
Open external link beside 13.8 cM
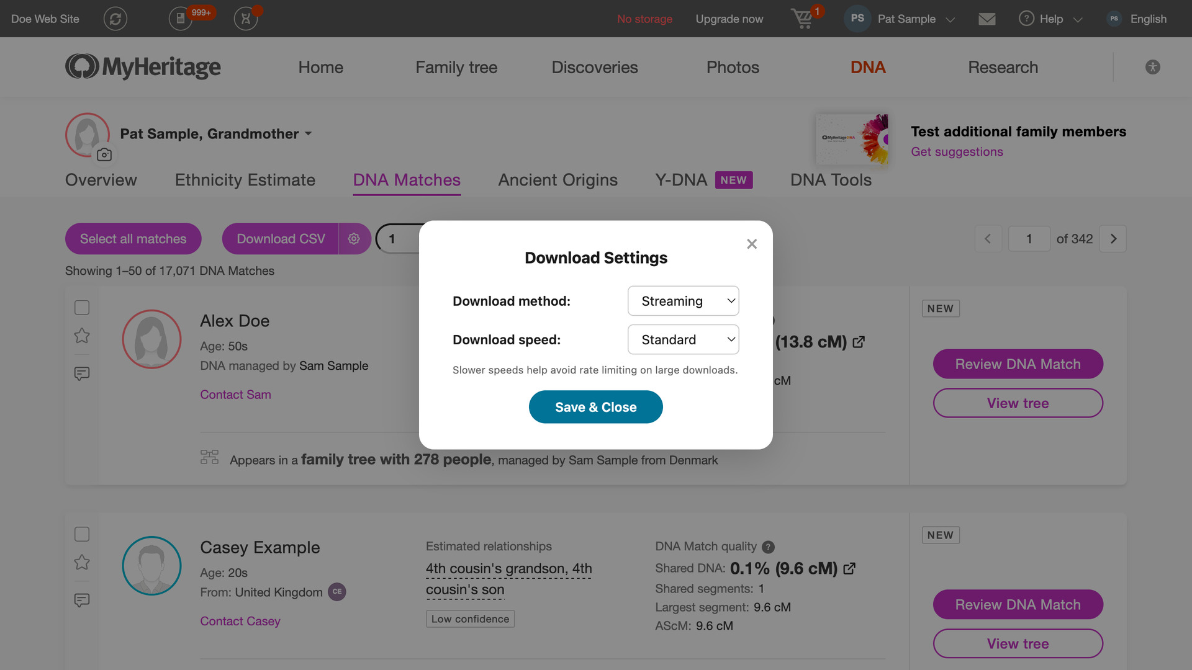click(x=859, y=342)
